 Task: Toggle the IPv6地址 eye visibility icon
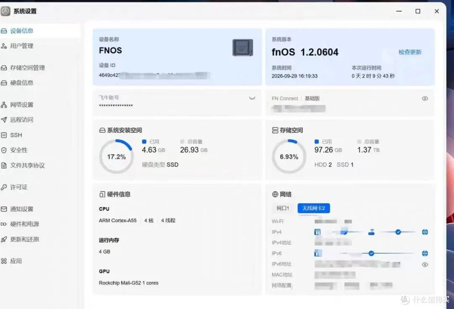click(425, 264)
